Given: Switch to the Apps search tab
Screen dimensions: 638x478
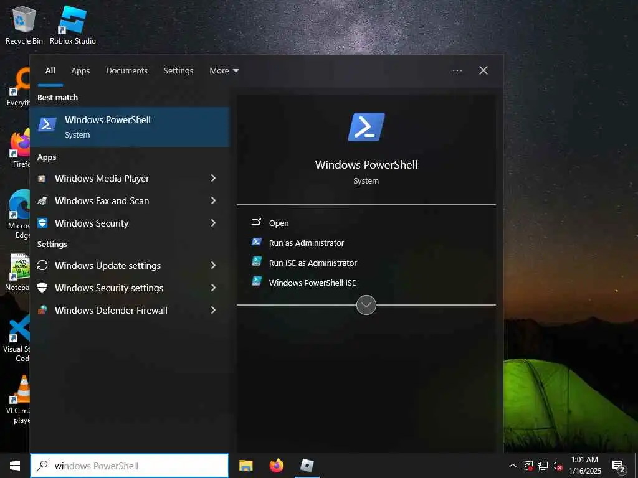Looking at the screenshot, I should point(80,71).
